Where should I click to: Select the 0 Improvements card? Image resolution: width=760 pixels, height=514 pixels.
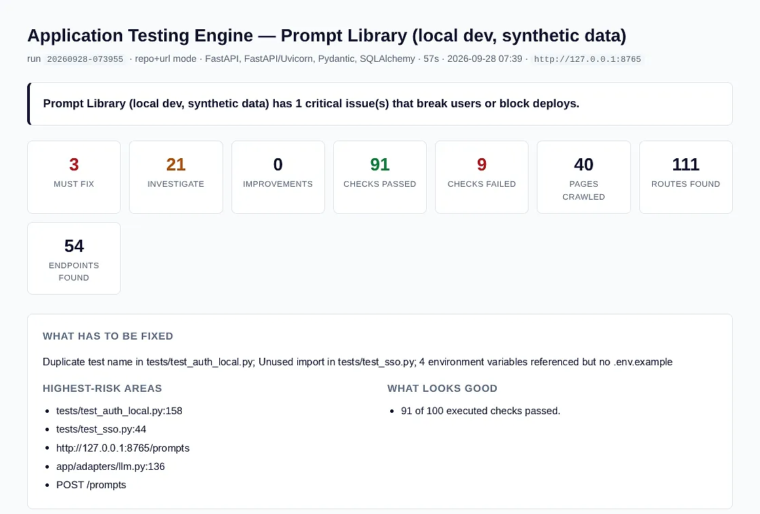click(278, 177)
